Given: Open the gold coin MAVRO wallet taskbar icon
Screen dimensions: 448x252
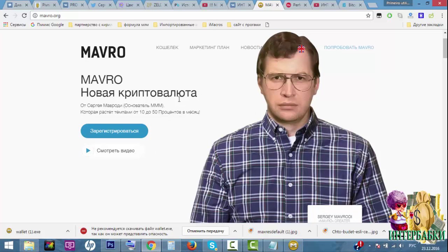Looking at the screenshot, I should 293,246.
